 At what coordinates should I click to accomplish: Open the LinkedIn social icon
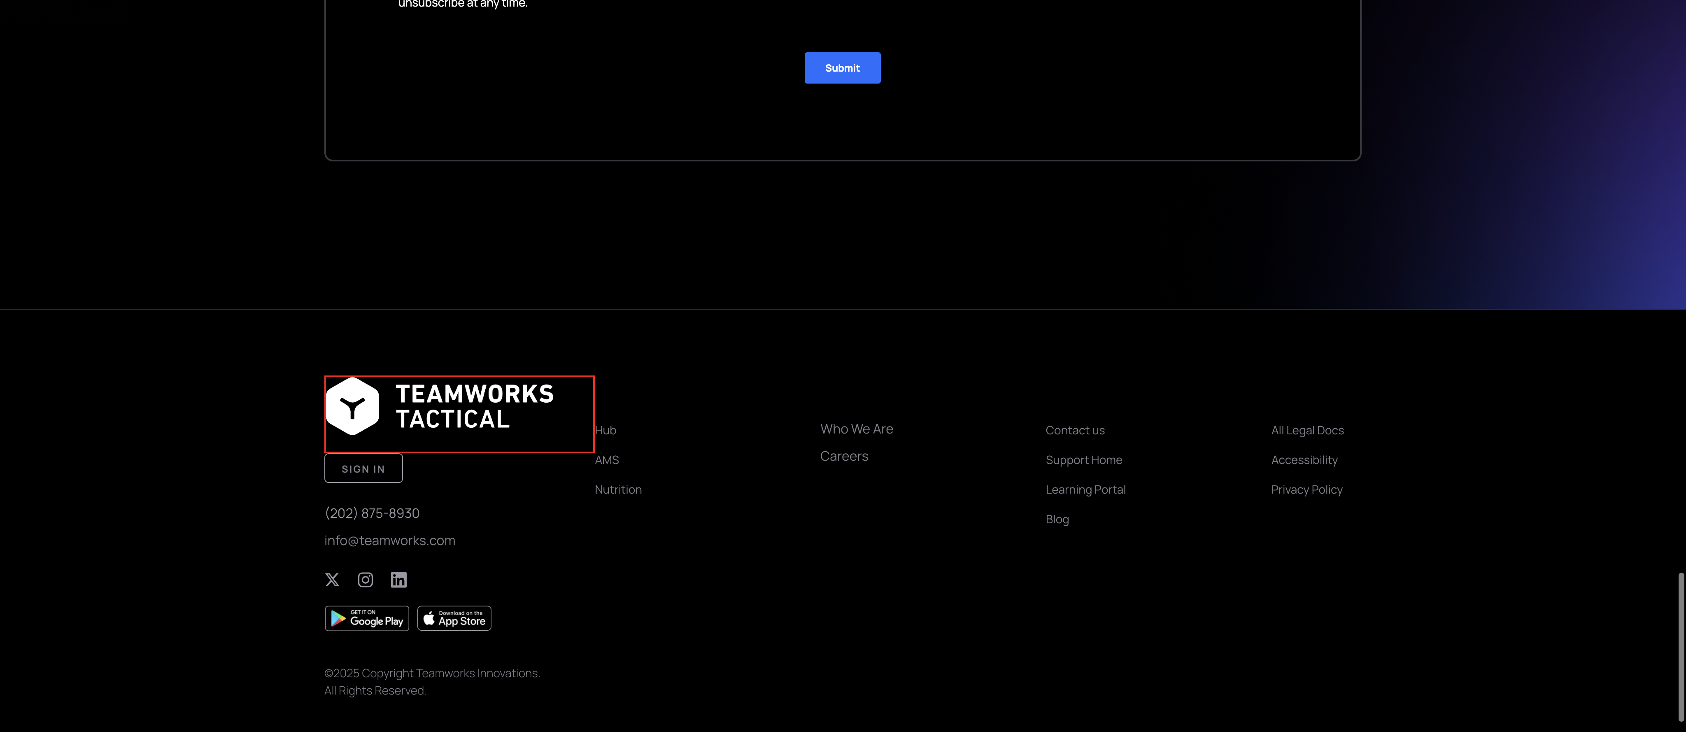point(398,579)
